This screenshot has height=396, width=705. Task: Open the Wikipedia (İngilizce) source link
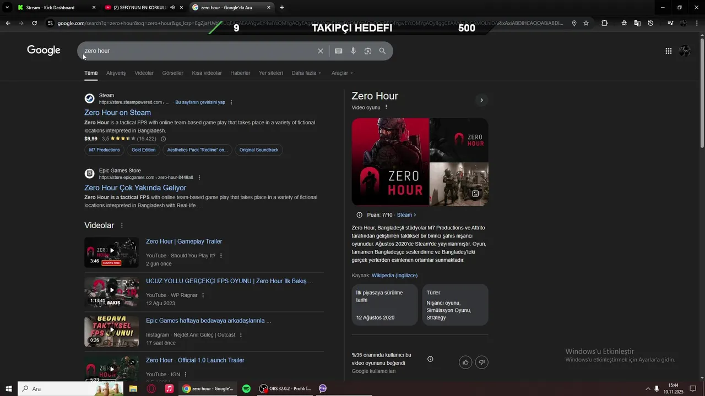pyautogui.click(x=394, y=276)
